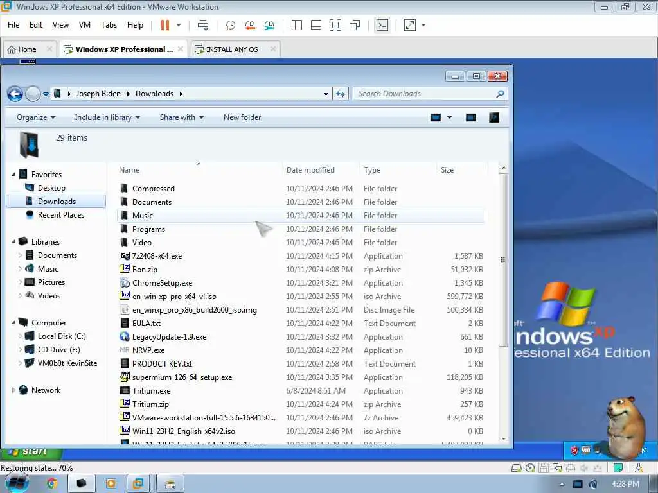Screen dimensions: 658x493
Task: Open the View menu
Action: click(x=60, y=25)
